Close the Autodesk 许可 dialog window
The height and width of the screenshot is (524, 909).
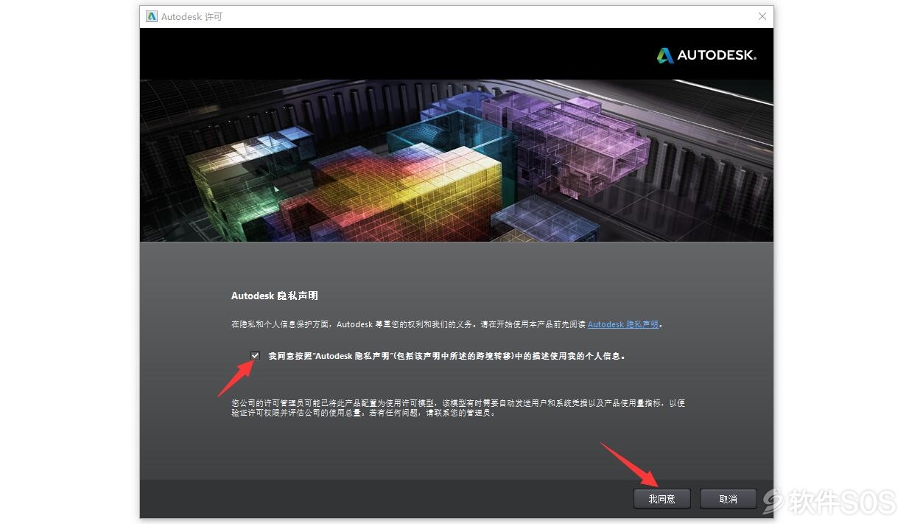[762, 16]
